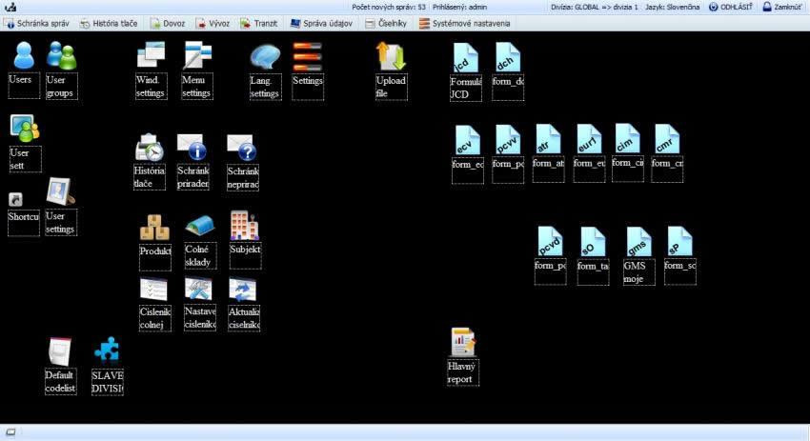This screenshot has height=441, width=810.
Task: Open the dch form document icon
Action: [508, 57]
